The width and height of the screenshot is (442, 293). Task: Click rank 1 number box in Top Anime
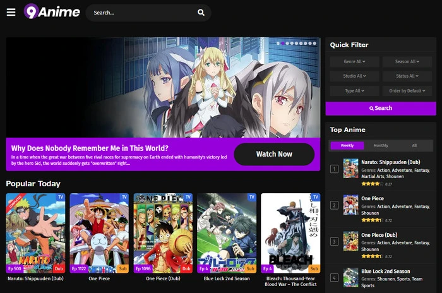point(334,169)
